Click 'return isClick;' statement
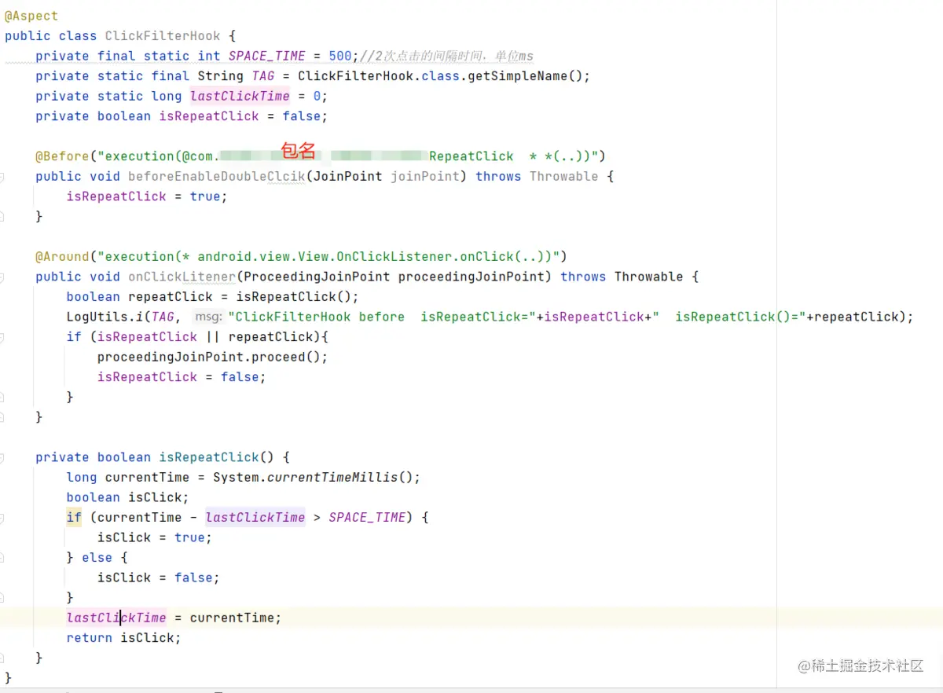This screenshot has height=693, width=943. 124,638
